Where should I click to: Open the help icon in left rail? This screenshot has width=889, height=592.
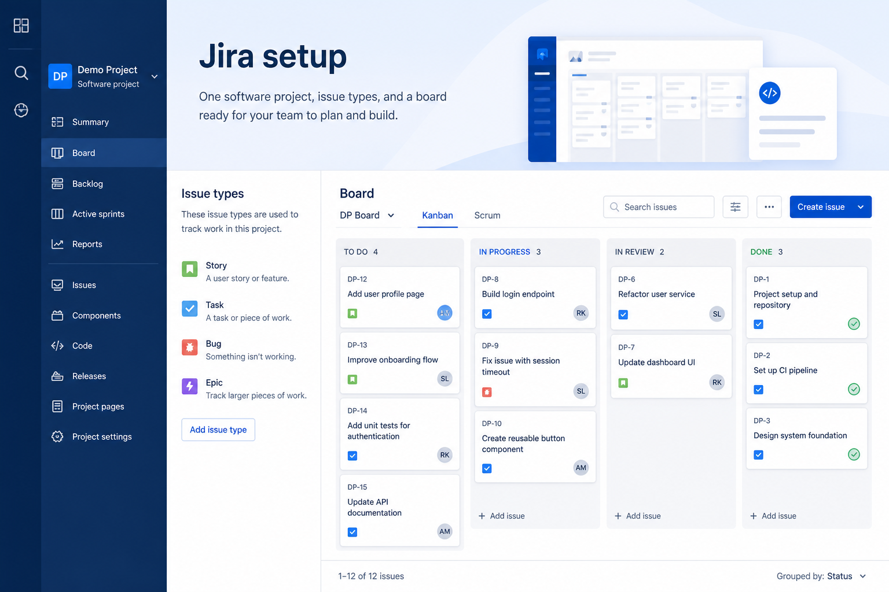pos(21,110)
